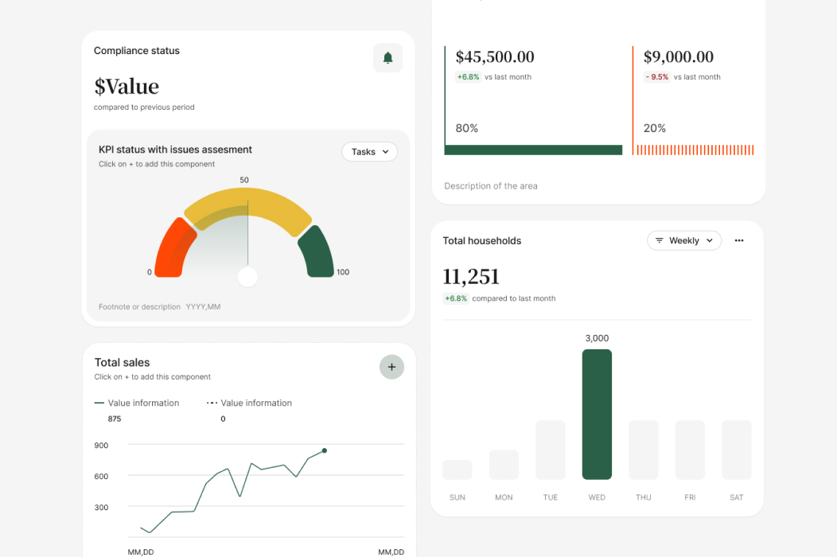Open the Tasks dropdown in KPI status

click(369, 152)
